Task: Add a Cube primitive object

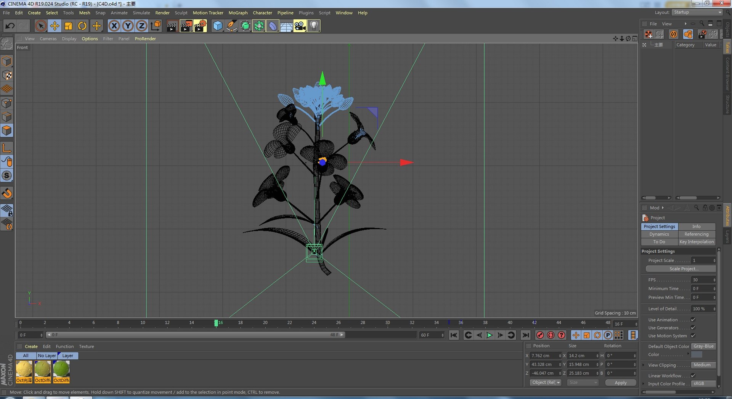Action: tap(217, 26)
